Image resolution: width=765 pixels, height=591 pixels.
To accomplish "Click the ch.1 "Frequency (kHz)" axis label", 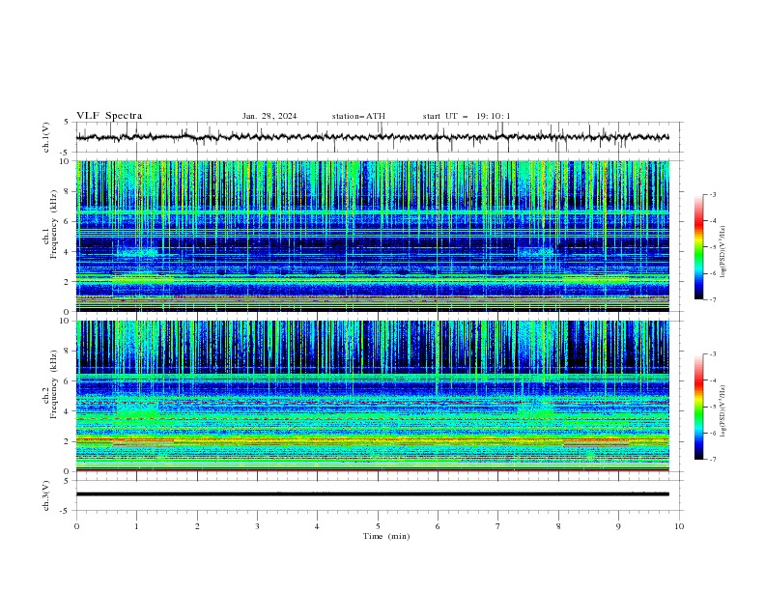I will tap(54, 223).
